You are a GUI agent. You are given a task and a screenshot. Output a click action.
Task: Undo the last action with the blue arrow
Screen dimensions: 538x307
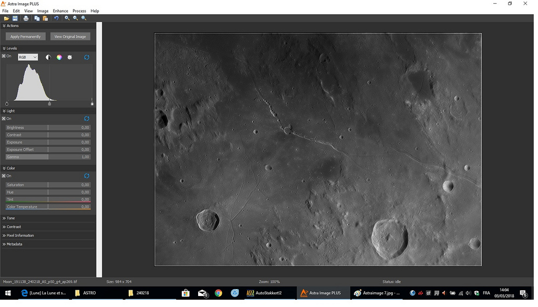(56, 18)
